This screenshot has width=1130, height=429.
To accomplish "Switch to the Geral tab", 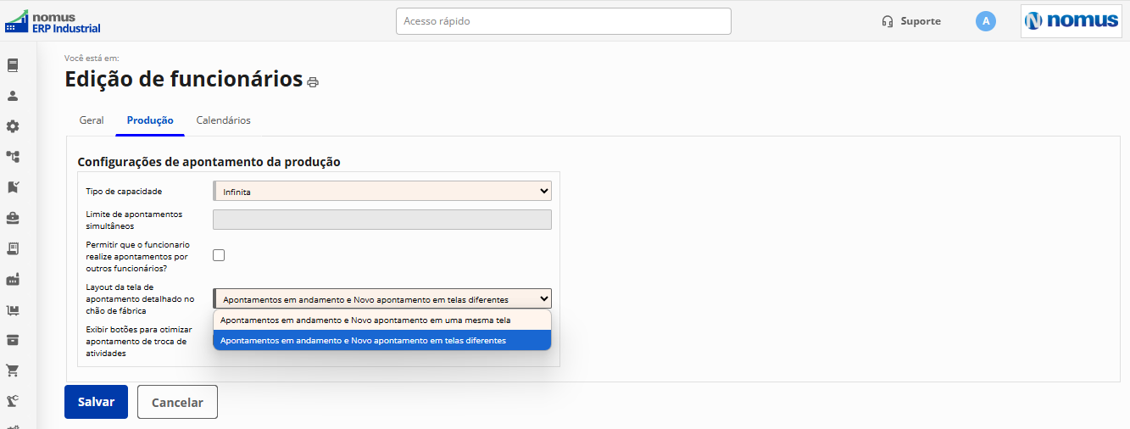I will (x=92, y=120).
